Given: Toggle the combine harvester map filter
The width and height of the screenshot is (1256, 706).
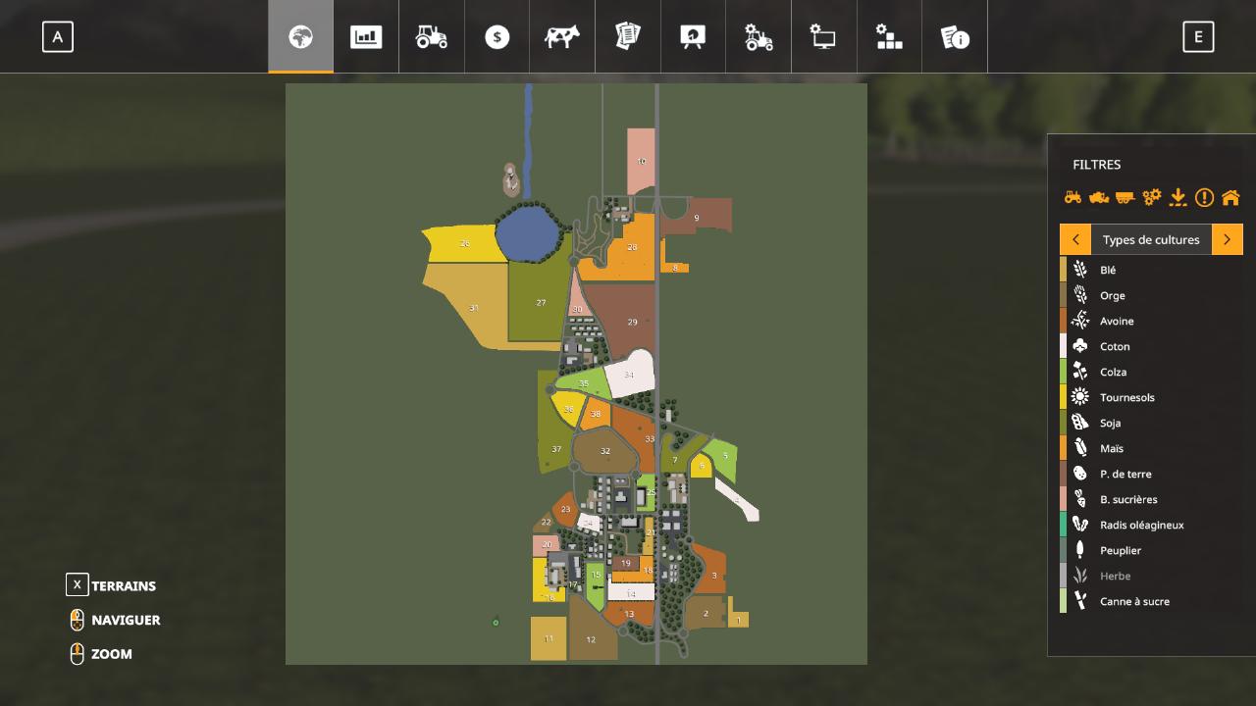Looking at the screenshot, I should (x=1099, y=197).
